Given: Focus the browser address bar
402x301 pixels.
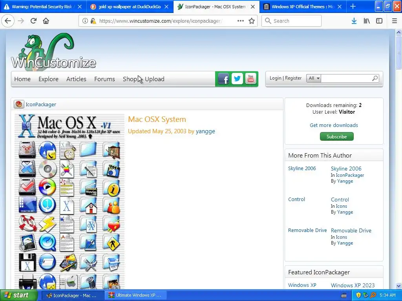Looking at the screenshot, I should coord(160,21).
